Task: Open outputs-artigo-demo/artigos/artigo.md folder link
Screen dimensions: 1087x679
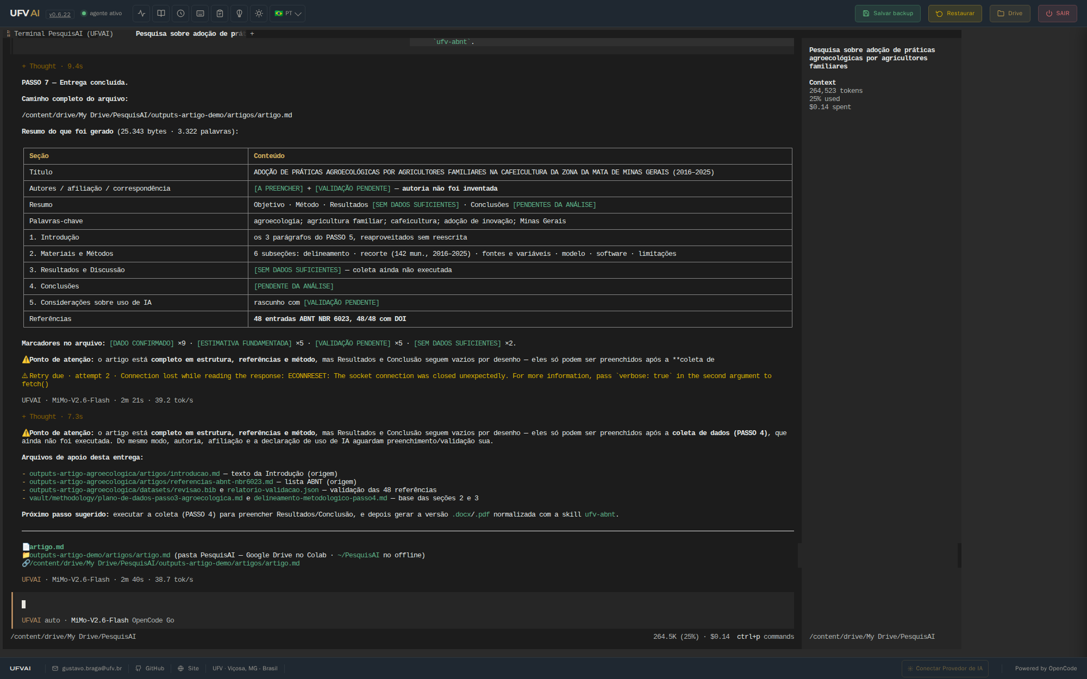Action: [99, 555]
